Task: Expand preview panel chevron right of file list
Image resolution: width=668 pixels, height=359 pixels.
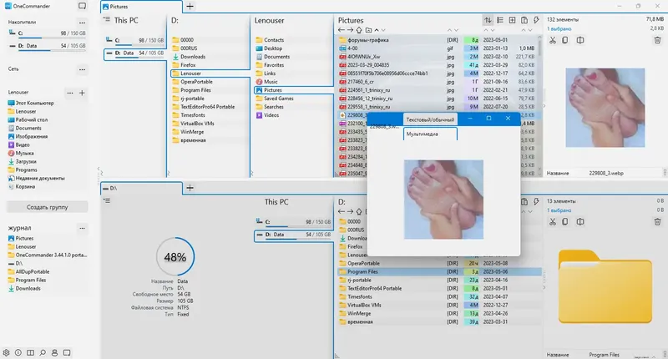Action: (544, 106)
